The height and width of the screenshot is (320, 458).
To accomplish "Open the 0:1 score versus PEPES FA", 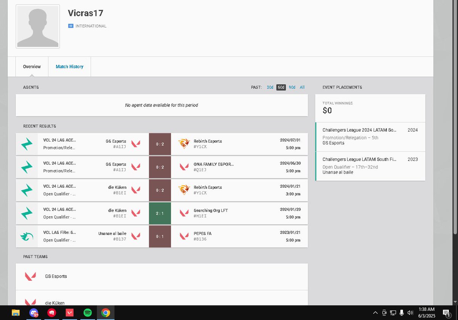I will [x=160, y=236].
